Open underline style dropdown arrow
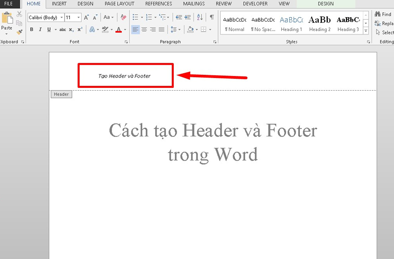Viewport: 394px width, 259px height. 56,30
